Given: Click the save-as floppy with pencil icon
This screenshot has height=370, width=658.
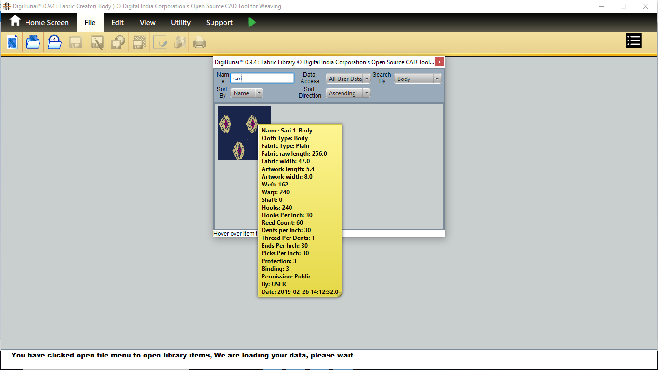Looking at the screenshot, I should (97, 42).
